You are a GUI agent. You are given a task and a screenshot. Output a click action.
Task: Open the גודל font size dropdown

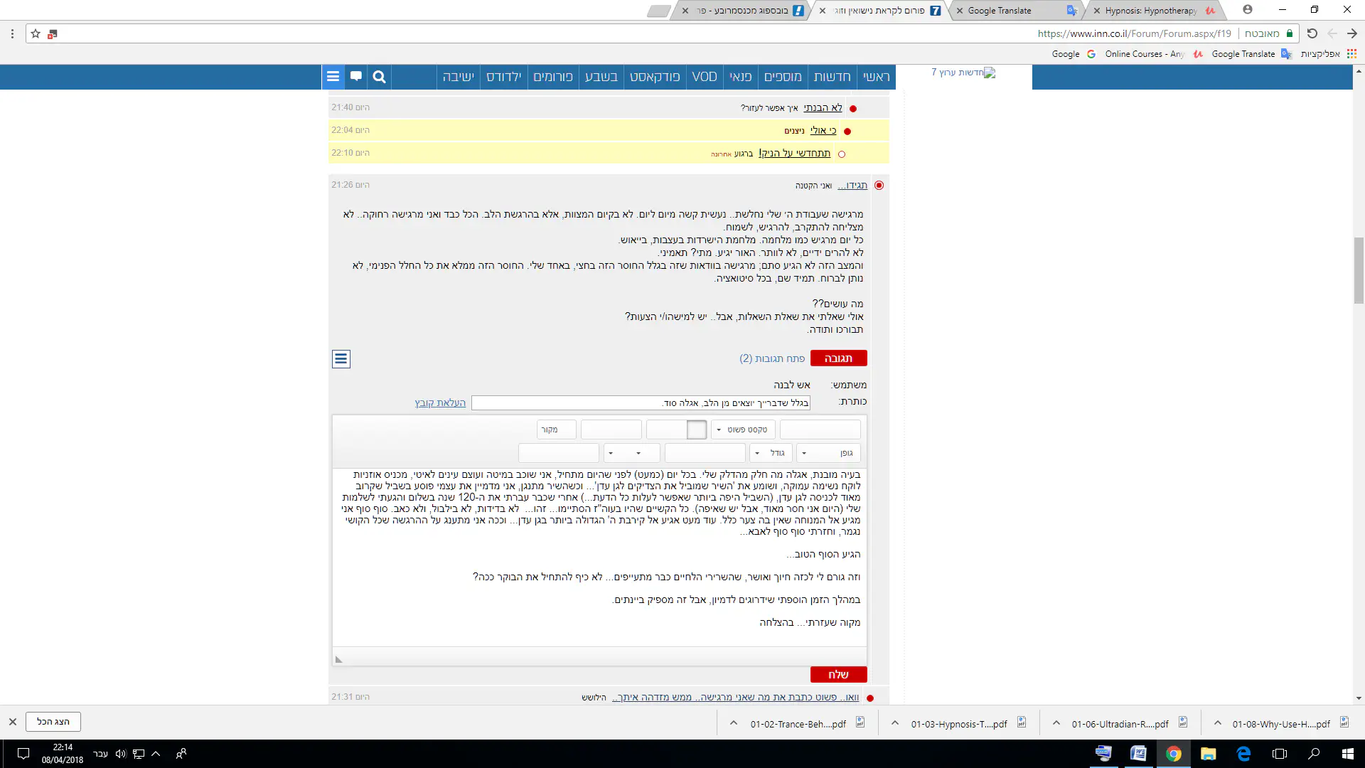point(771,453)
